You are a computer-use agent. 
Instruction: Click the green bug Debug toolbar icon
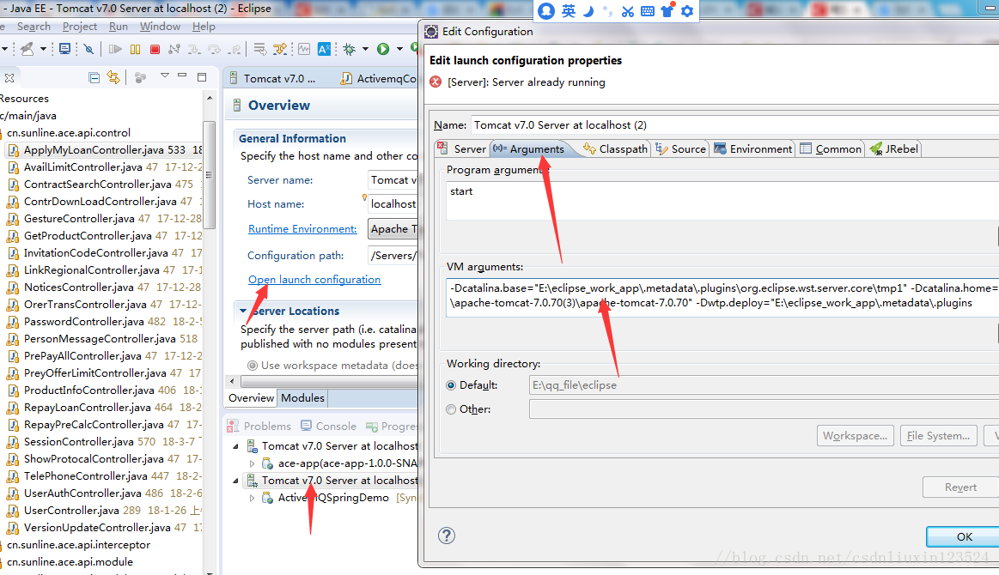(349, 49)
